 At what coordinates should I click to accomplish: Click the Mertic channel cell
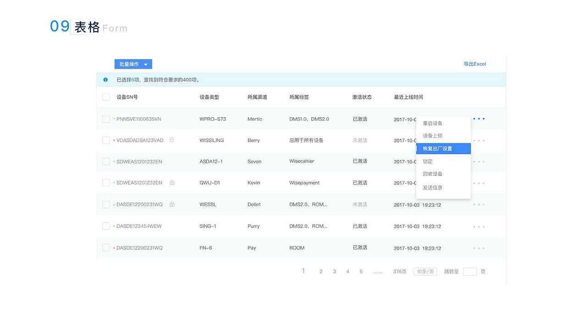(x=255, y=119)
